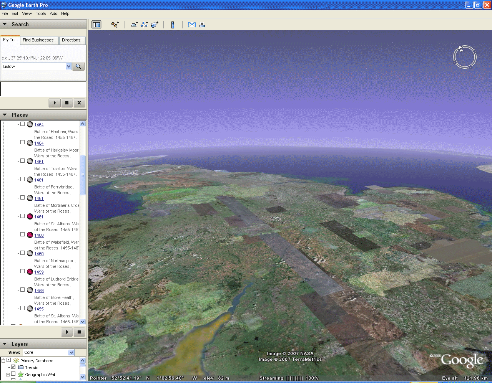Click placemark icon for Battle of Hedgeley Moor

[x=30, y=143]
